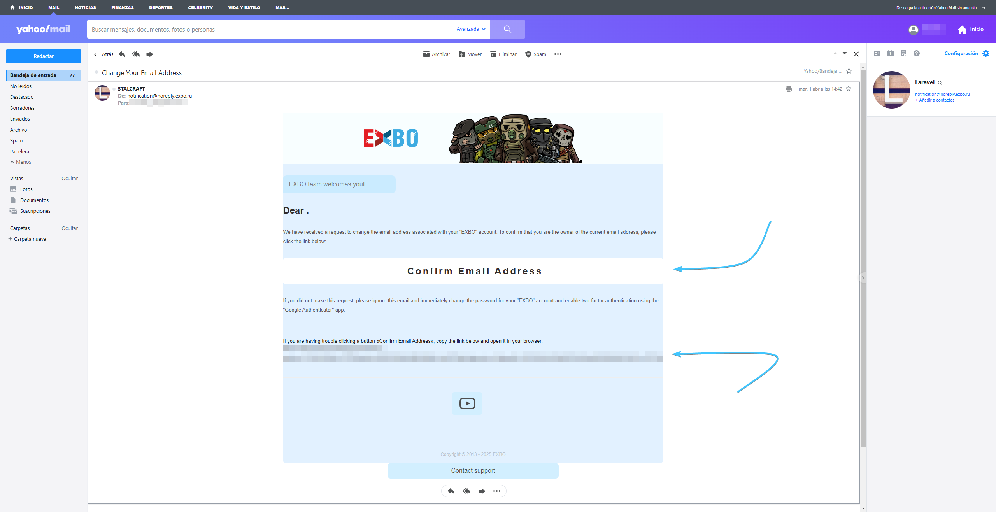This screenshot has width=996, height=512.
Task: Click the search magnifier button
Action: (x=507, y=29)
